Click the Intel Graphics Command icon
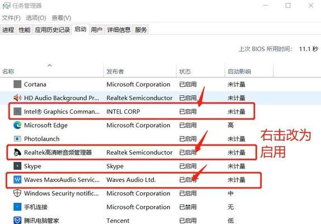This screenshot has height=224, width=321. coord(17,111)
